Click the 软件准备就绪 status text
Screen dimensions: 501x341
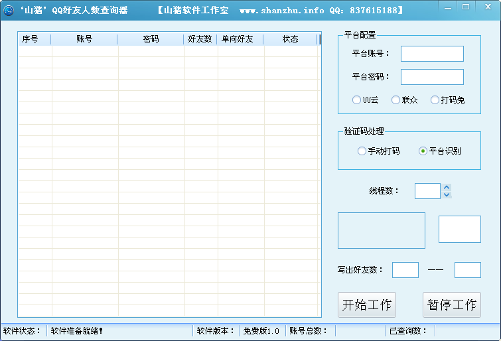pyautogui.click(x=77, y=331)
